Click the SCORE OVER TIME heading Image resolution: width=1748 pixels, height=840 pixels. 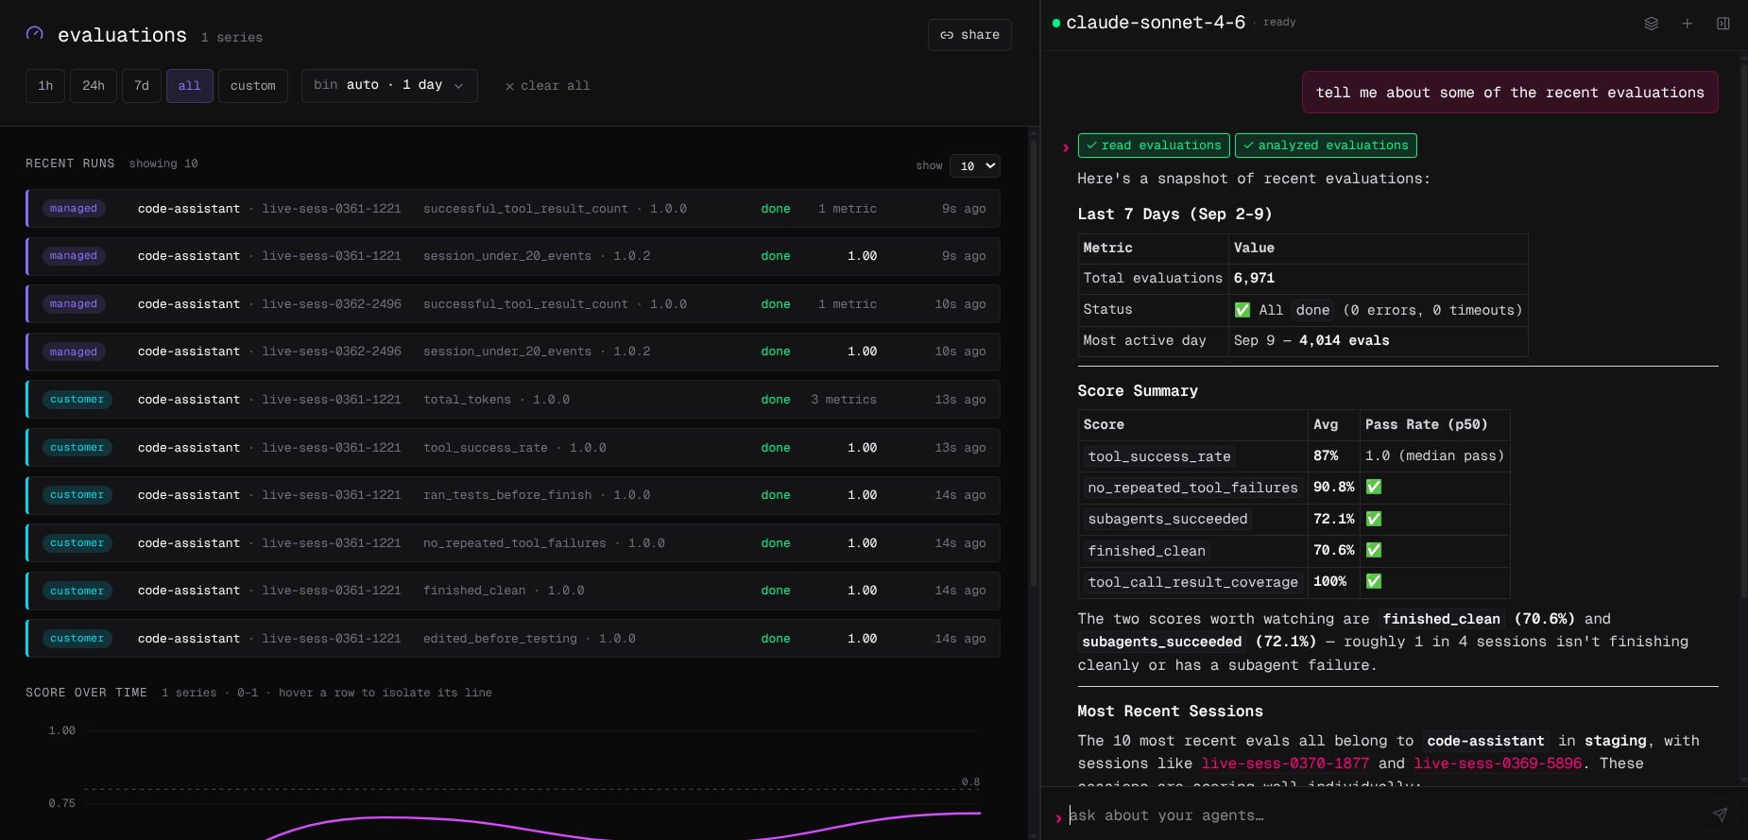coord(86,693)
